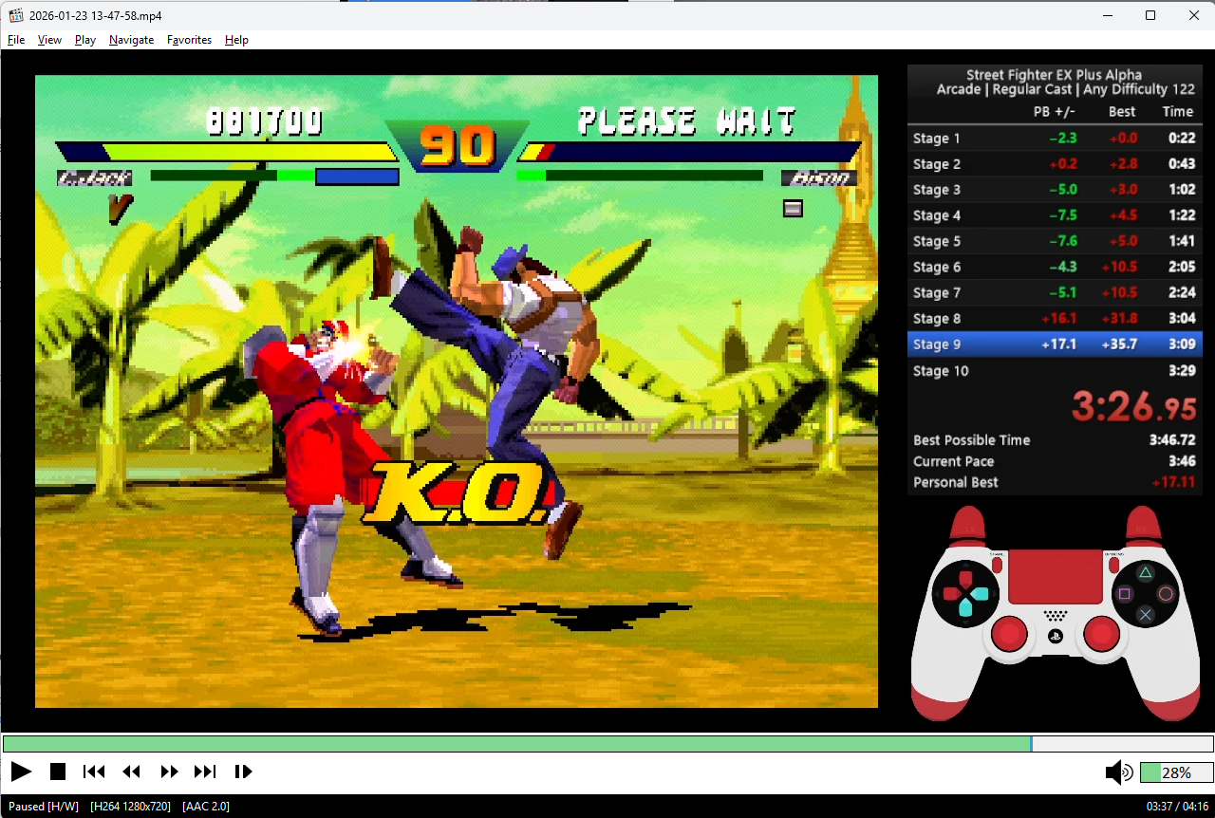Viewport: 1215px width, 818px height.
Task: Click the green seek bar
Action: 607,744
